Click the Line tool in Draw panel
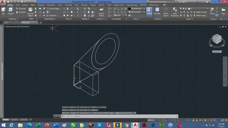 pos(68,12)
